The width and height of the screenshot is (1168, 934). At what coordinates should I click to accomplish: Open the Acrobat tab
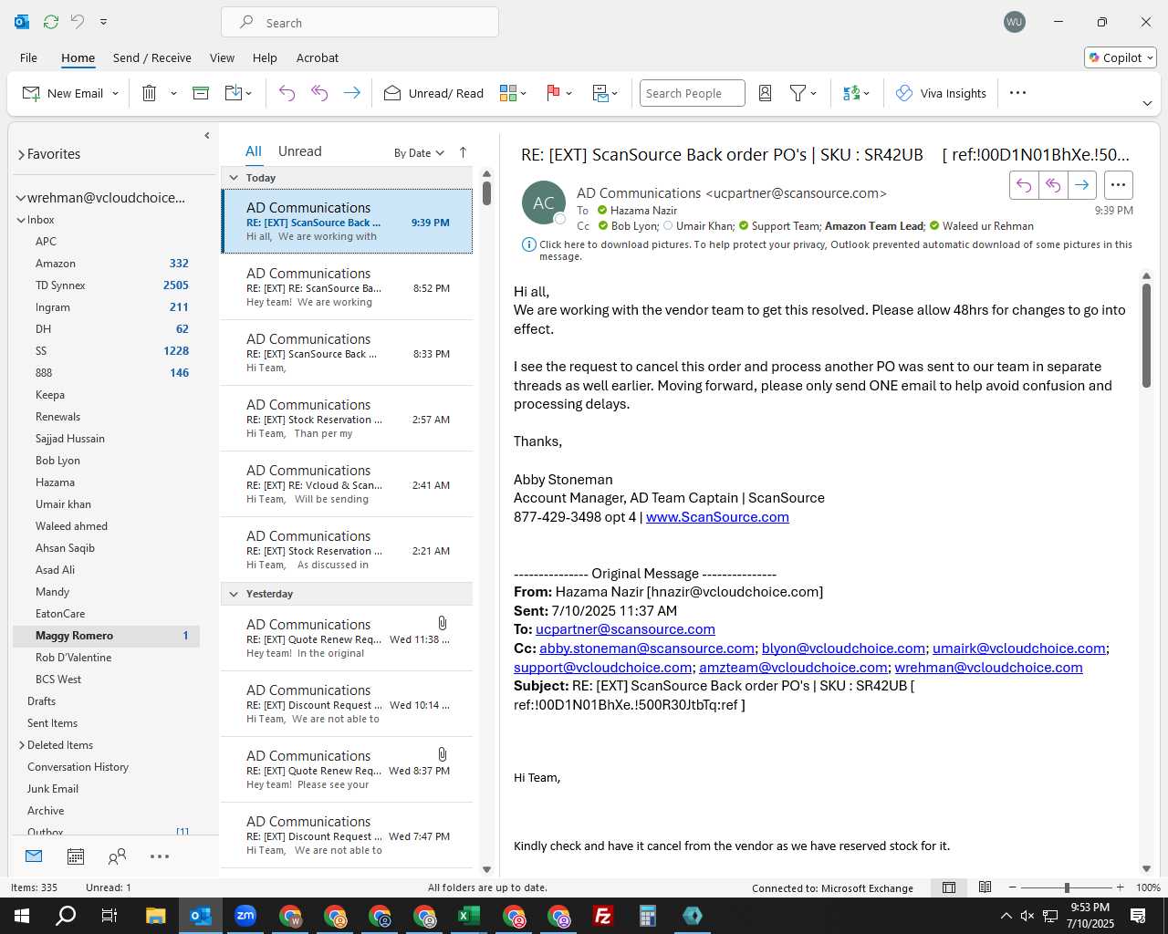(318, 57)
